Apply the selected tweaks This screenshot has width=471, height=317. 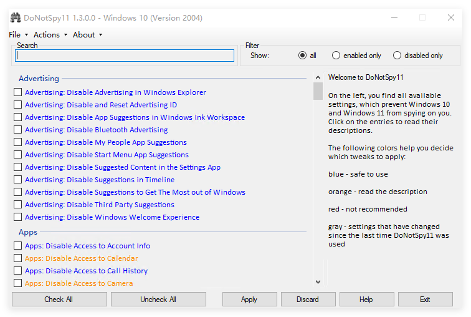tap(249, 300)
